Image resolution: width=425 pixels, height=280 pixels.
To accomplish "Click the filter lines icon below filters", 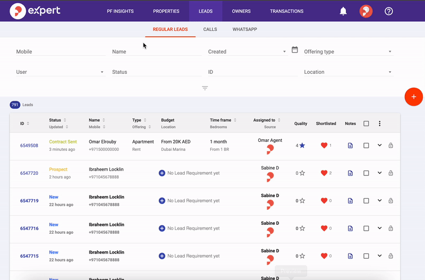I will point(205,88).
